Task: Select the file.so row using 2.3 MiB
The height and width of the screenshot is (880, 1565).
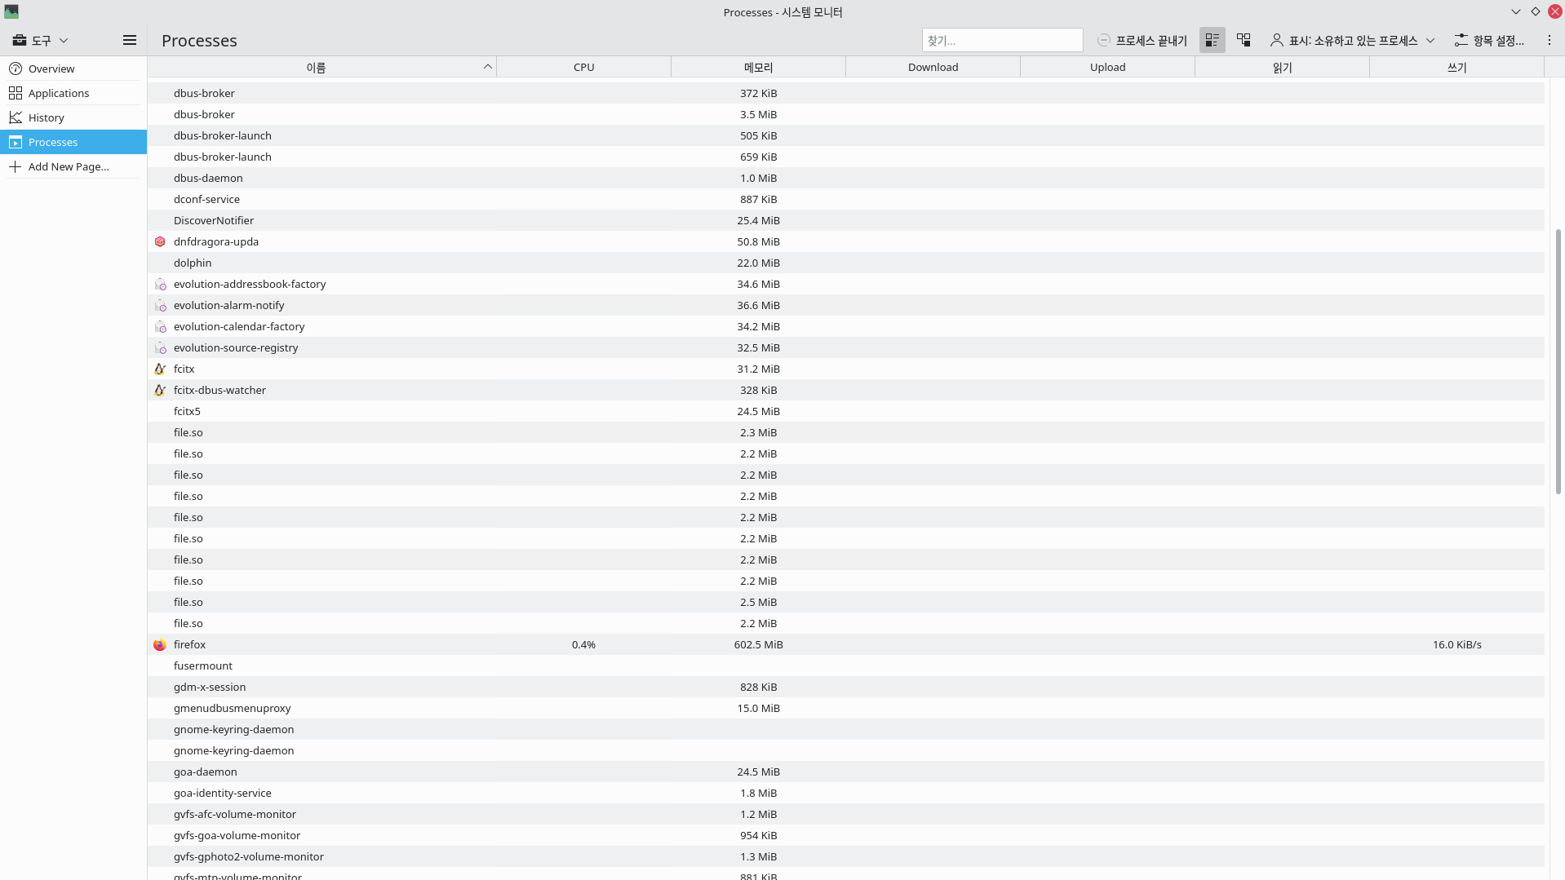Action: (x=845, y=432)
